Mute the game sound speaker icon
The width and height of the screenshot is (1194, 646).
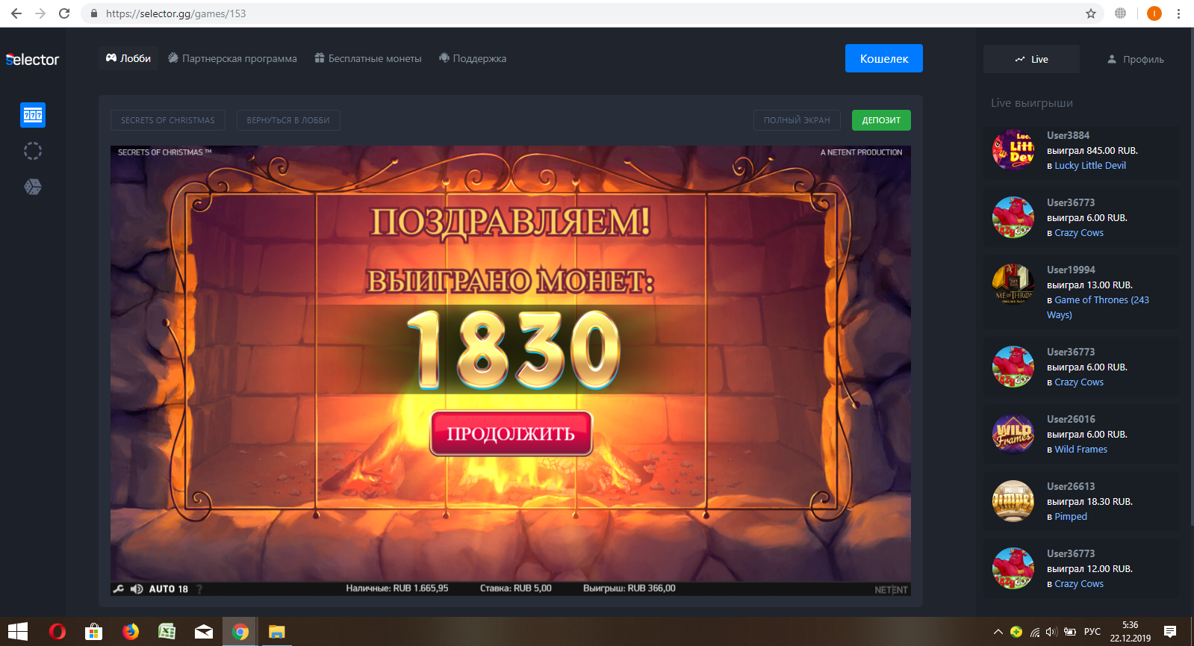click(x=137, y=588)
